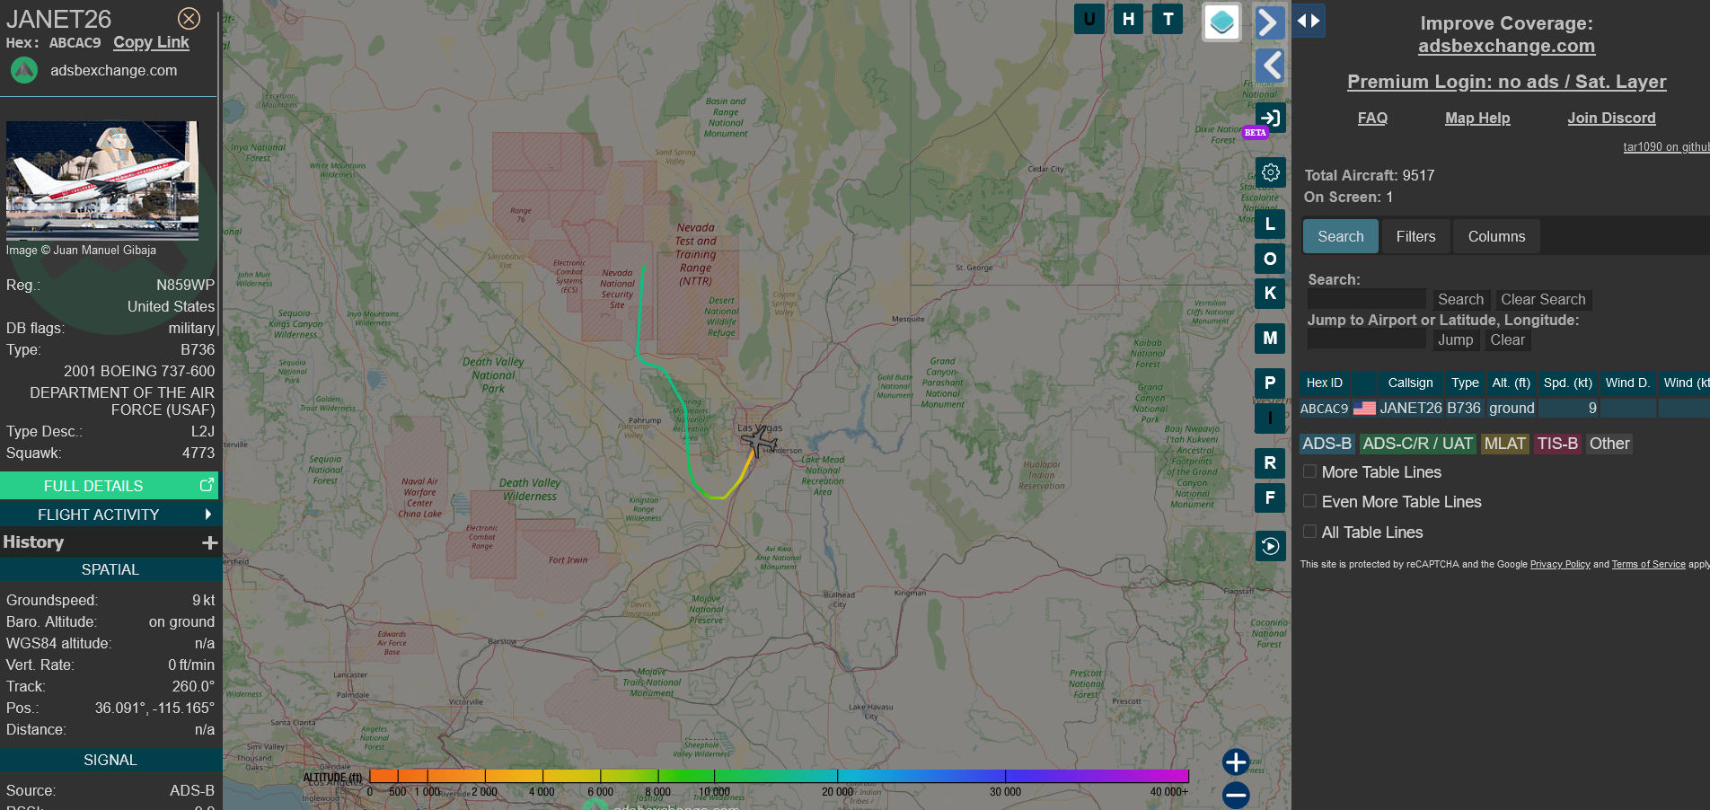Sort table by Spd. (kt) column

coord(1568,383)
